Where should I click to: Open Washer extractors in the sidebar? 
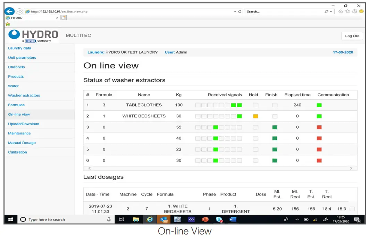click(x=24, y=96)
